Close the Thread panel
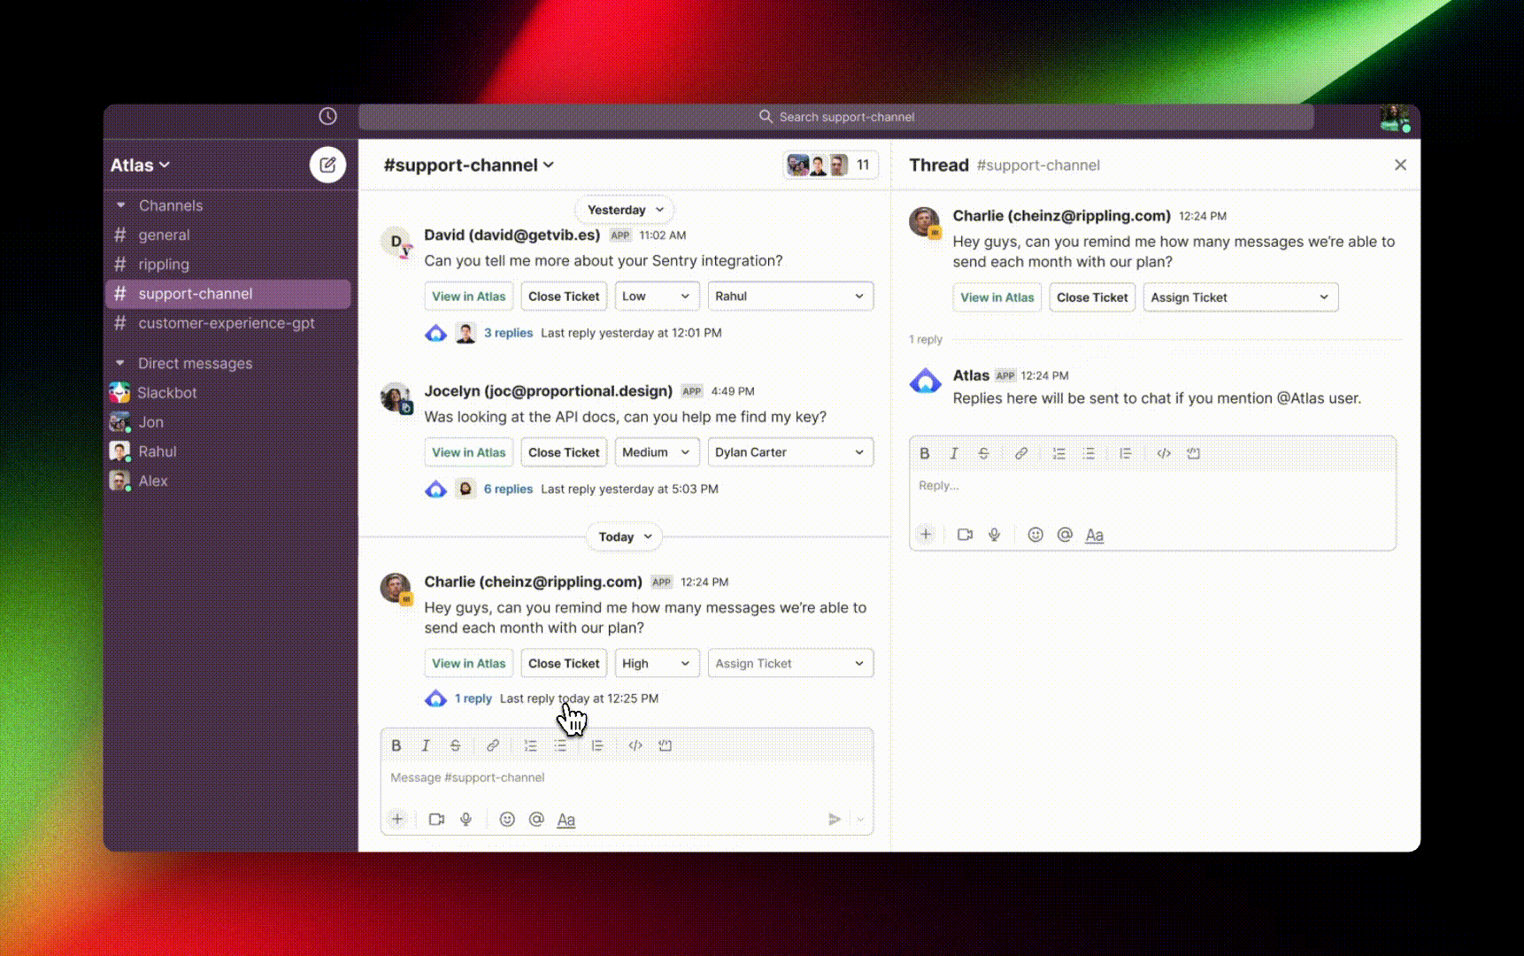This screenshot has width=1524, height=956. [x=1400, y=166]
